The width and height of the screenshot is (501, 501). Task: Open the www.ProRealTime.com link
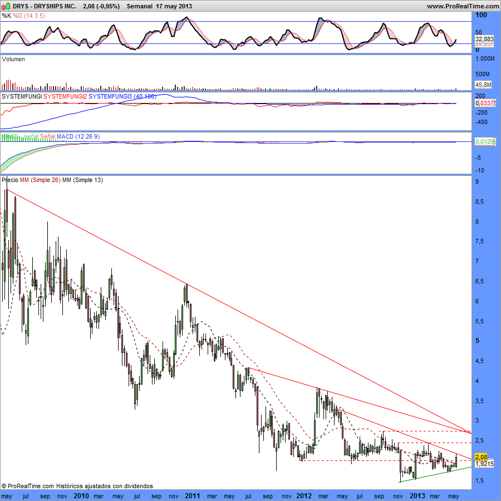(x=463, y=6)
